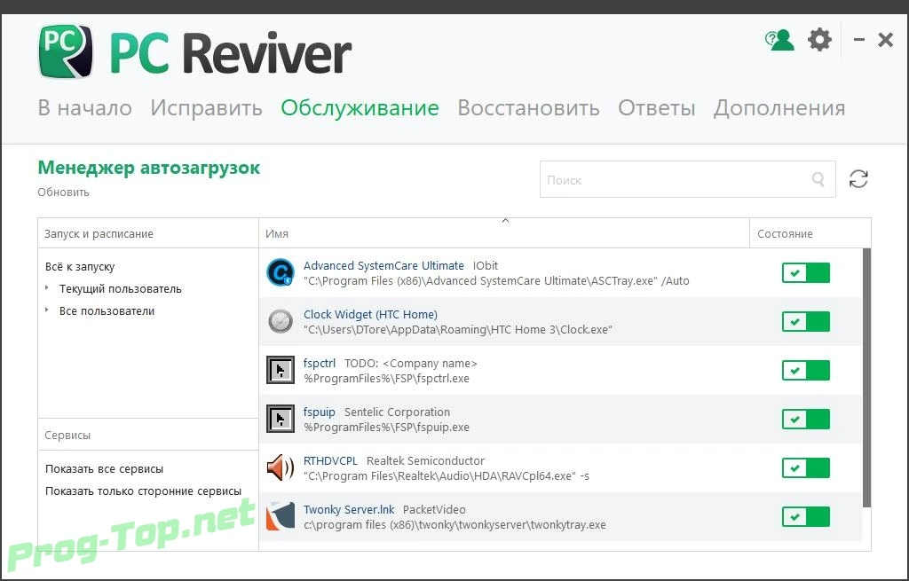This screenshot has height=581, width=909.
Task: Minimize the PC Reviver window
Action: click(x=859, y=39)
